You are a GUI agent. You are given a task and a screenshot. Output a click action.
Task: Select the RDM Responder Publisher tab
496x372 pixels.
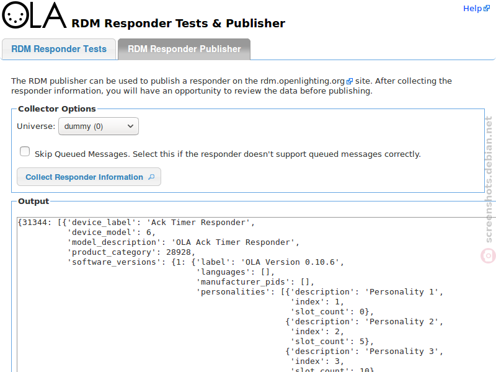point(184,49)
